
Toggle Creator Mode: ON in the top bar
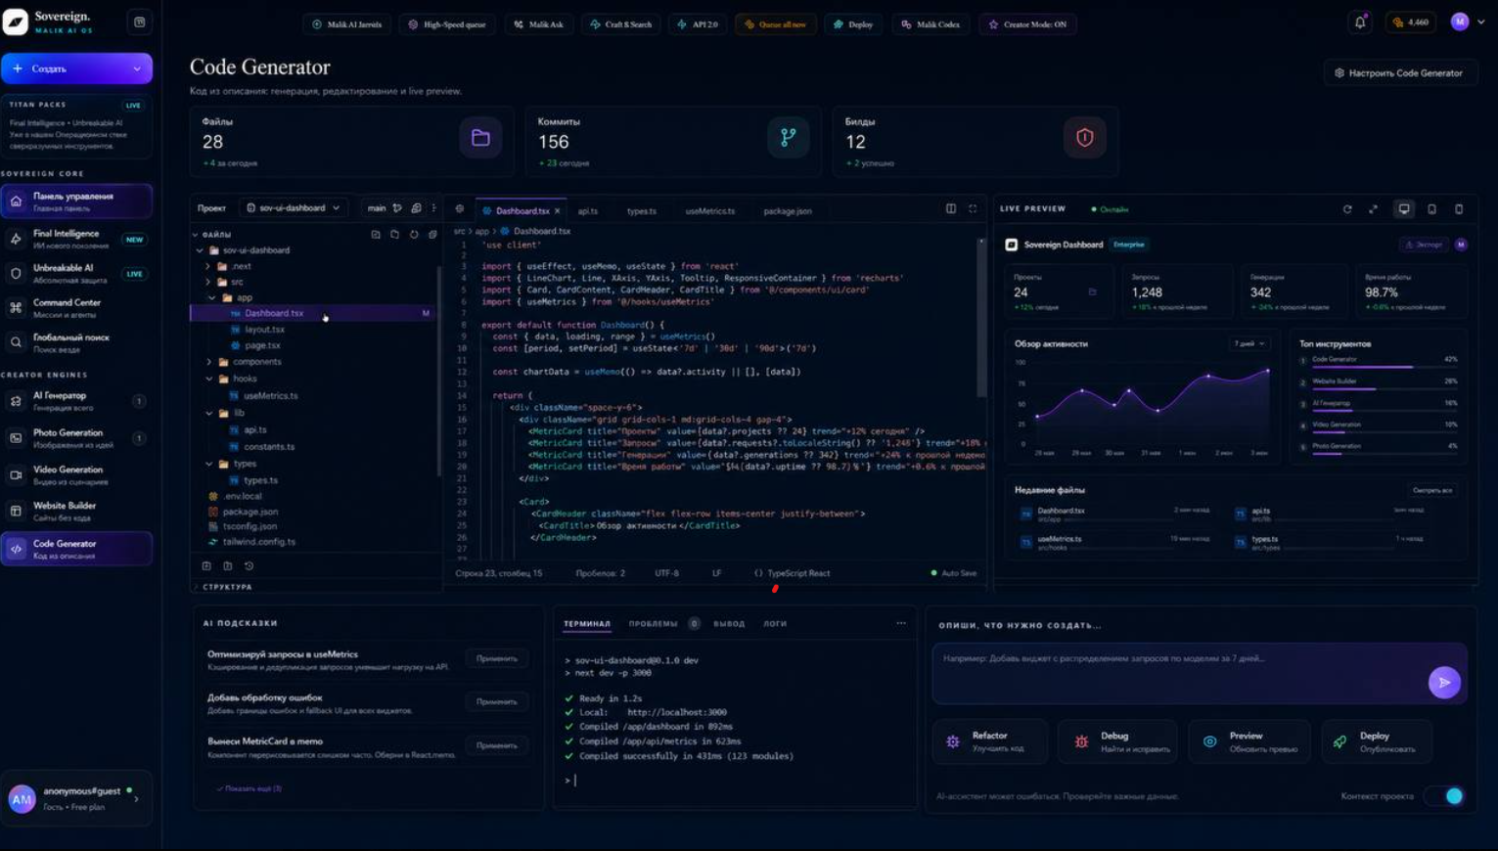(x=1027, y=24)
